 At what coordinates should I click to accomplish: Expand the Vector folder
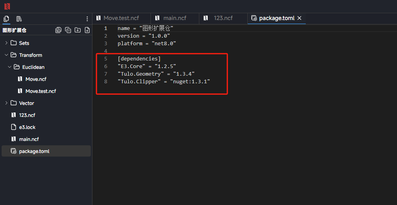[6, 103]
